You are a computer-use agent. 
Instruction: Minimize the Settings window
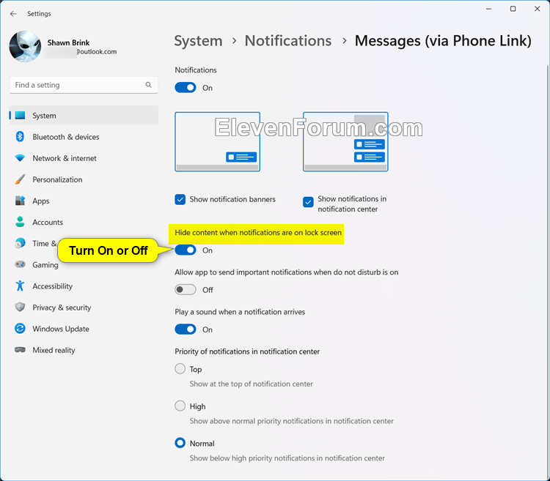(488, 9)
